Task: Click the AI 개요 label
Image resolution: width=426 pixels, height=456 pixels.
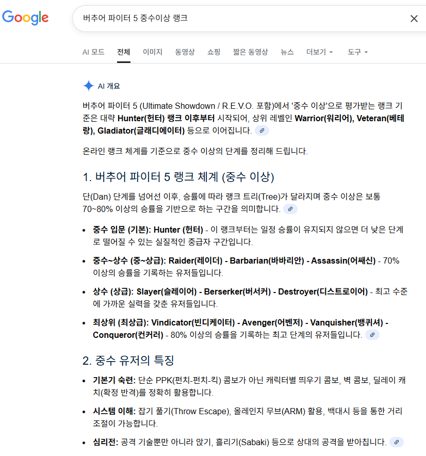Action: 107,84
